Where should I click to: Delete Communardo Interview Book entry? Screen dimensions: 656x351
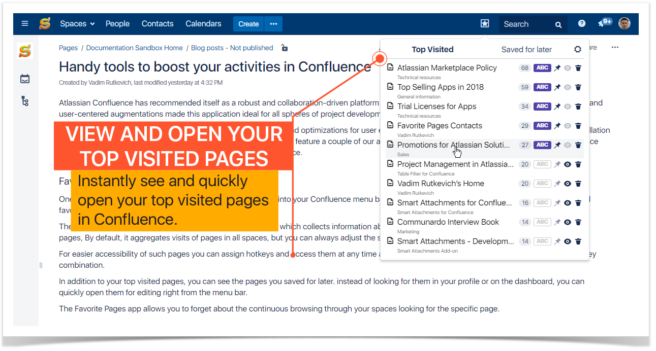pos(578,222)
